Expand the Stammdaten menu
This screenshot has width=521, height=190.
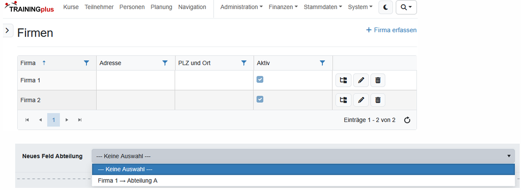pos(323,7)
